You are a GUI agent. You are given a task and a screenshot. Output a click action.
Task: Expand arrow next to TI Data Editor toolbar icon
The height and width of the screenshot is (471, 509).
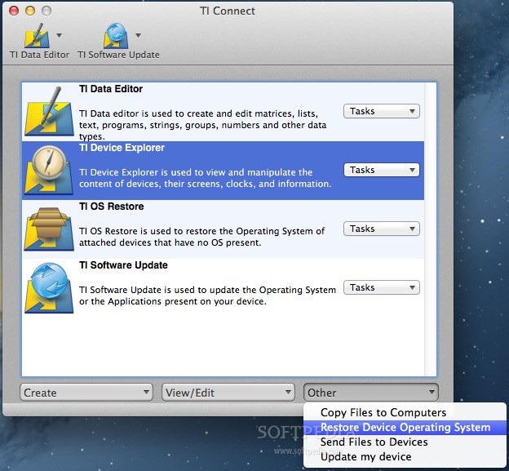[59, 35]
